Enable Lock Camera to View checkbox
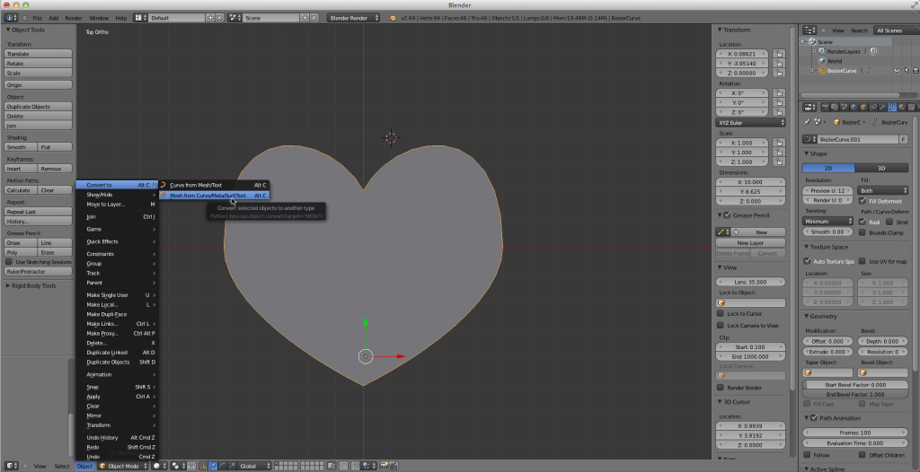920x472 pixels. pos(721,326)
